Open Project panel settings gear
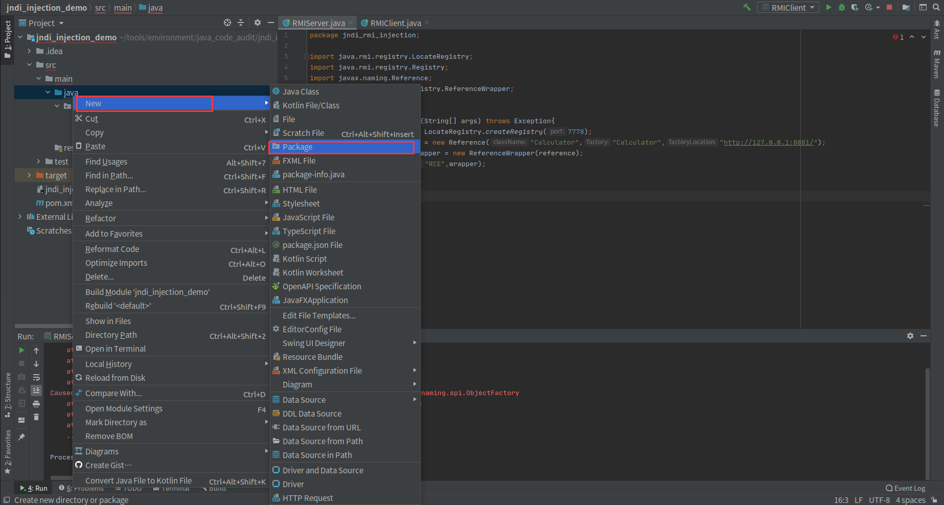 258,22
